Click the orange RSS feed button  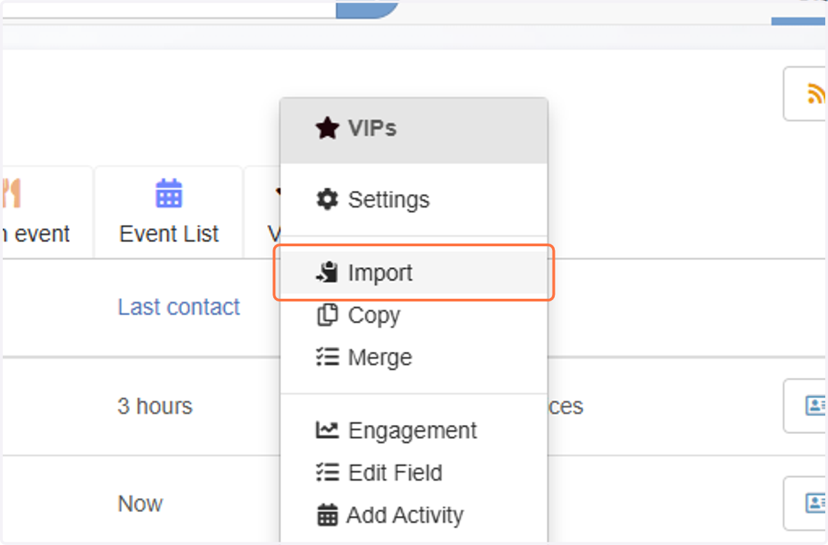click(x=806, y=94)
